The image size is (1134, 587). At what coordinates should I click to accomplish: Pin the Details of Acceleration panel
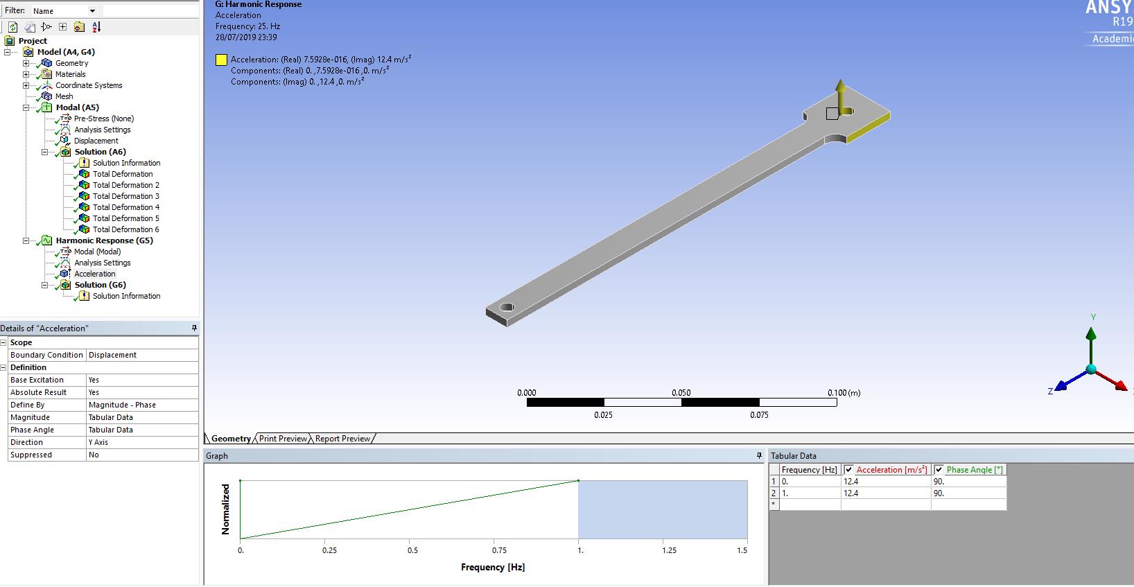click(194, 328)
